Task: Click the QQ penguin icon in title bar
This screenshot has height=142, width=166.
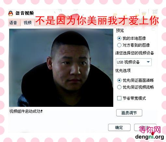Action: pos(10,13)
